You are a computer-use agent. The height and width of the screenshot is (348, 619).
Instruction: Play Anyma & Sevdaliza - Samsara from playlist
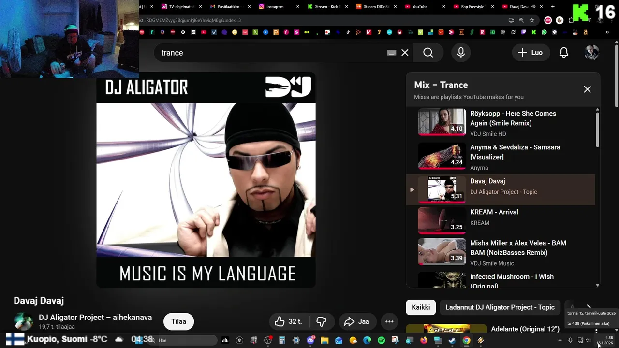(501, 157)
